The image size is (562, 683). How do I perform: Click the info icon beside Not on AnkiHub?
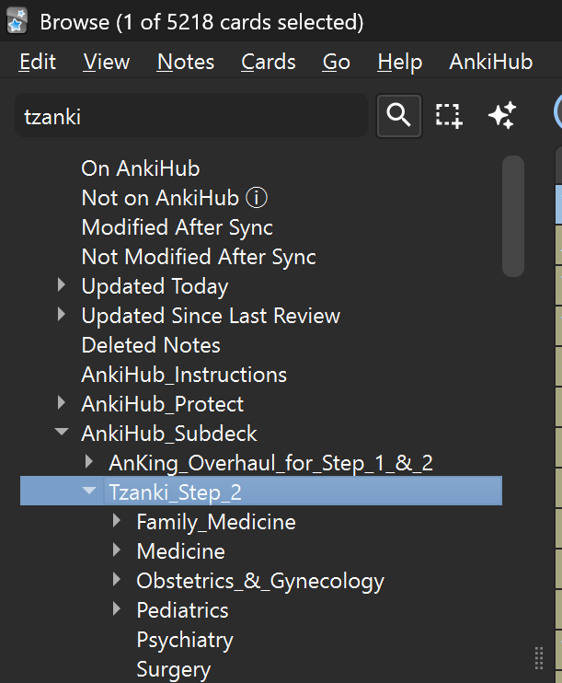pos(257,198)
